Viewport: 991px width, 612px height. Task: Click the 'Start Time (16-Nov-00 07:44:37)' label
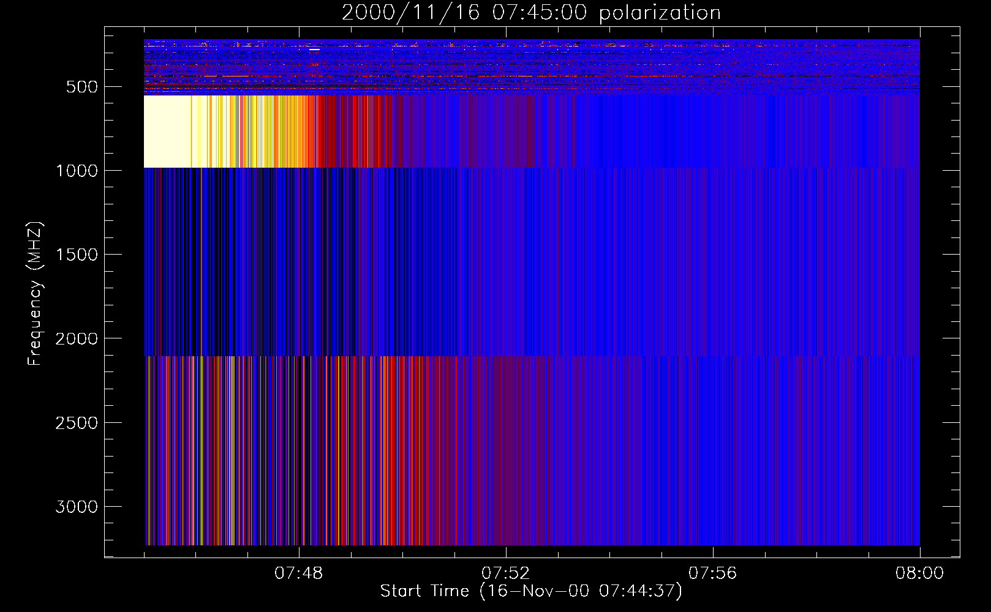(x=531, y=591)
